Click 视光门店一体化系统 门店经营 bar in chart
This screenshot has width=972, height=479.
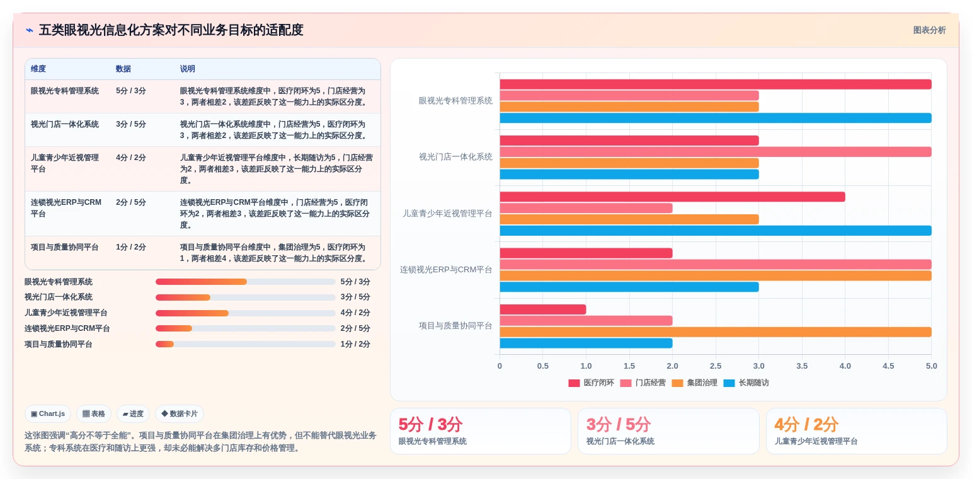716,152
